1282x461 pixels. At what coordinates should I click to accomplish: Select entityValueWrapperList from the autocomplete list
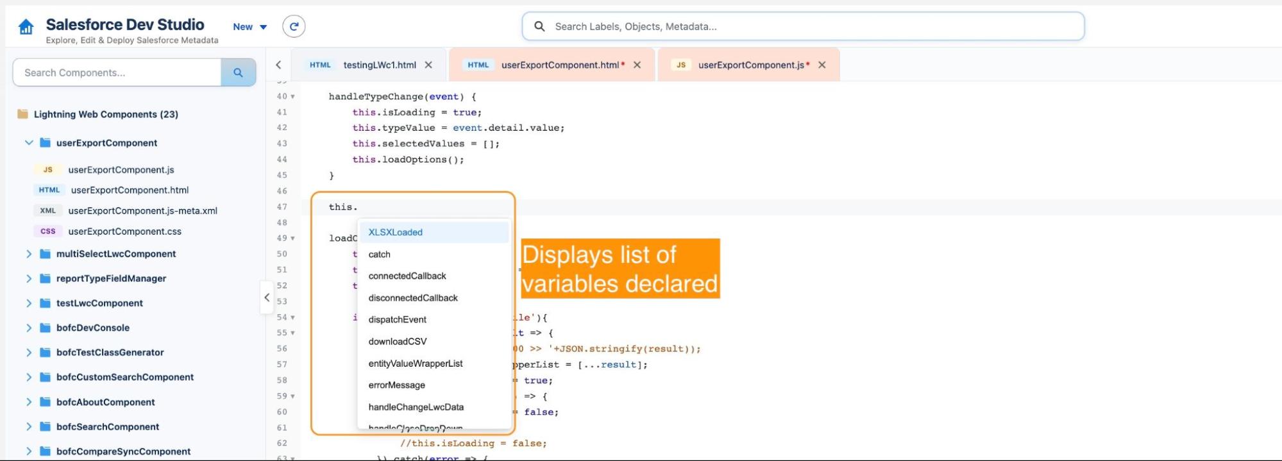434,364
